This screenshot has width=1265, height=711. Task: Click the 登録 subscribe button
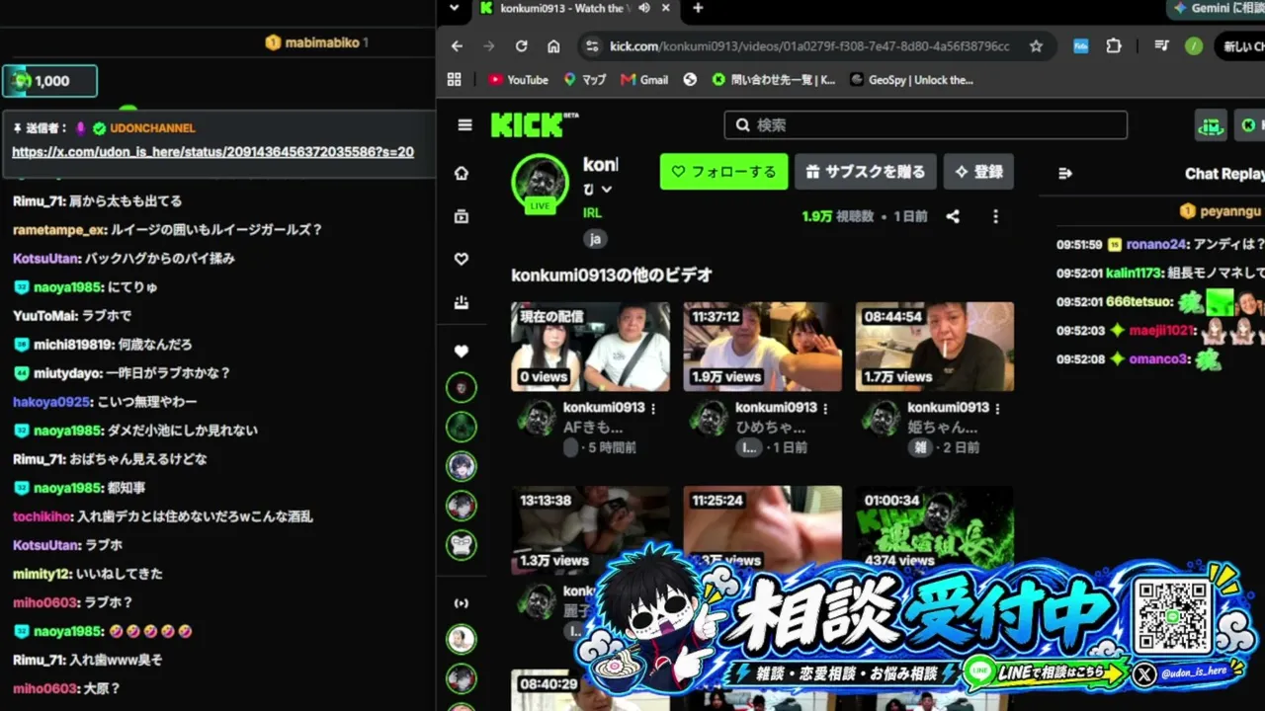(978, 172)
